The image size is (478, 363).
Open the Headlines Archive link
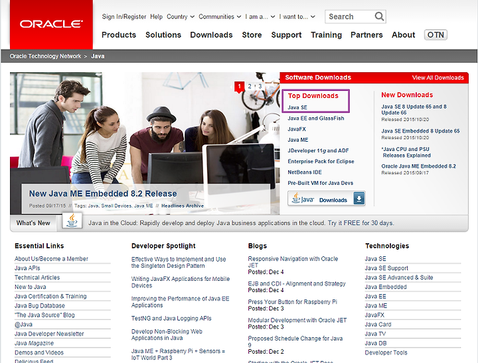point(183,206)
